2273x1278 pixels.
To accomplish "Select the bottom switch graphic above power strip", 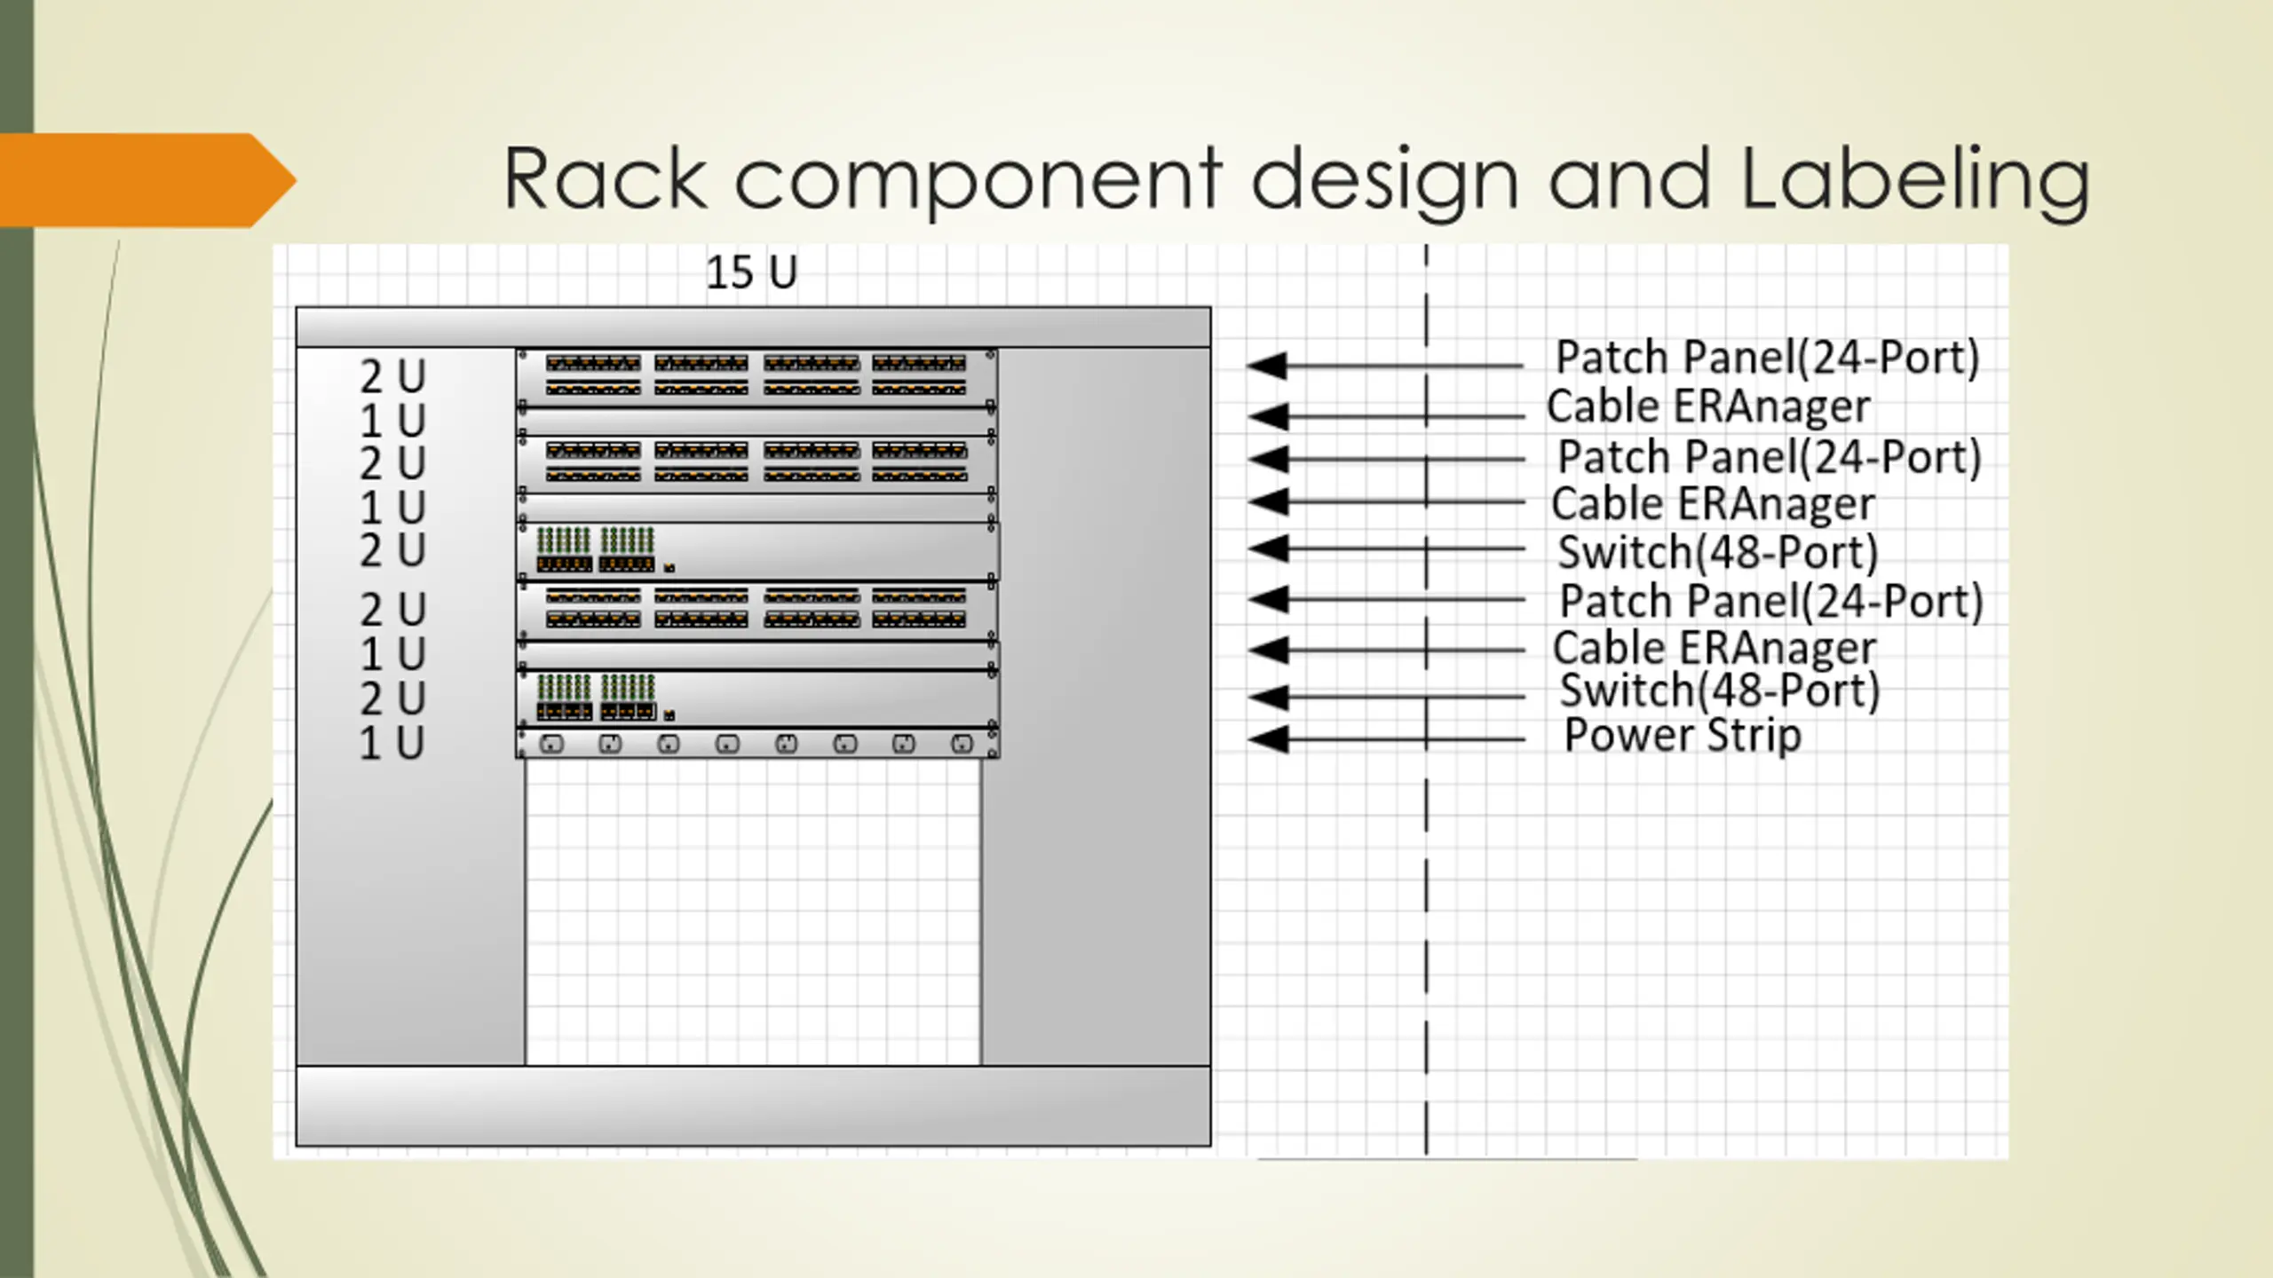I will (x=757, y=698).
